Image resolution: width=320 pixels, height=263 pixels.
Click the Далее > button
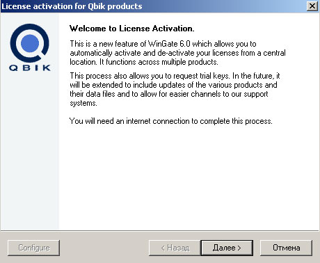[227, 248]
